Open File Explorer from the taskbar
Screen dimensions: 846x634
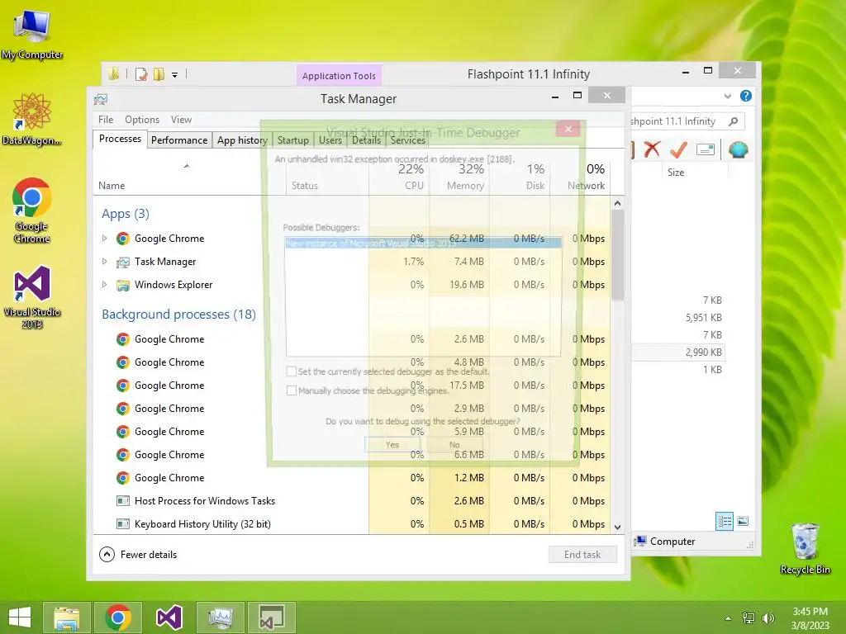coord(66,617)
